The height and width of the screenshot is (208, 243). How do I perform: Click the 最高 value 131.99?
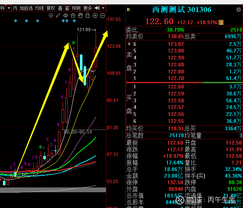(234, 149)
